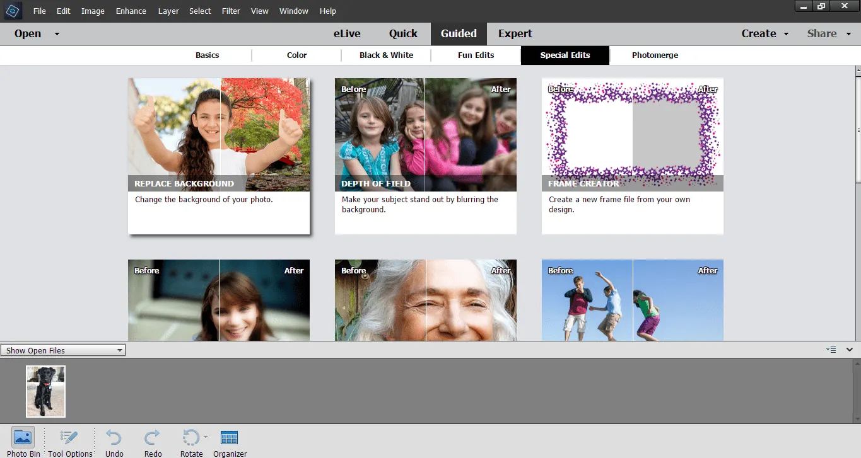The image size is (861, 458).
Task: Collapse the photo bin with chevron
Action: coord(850,350)
